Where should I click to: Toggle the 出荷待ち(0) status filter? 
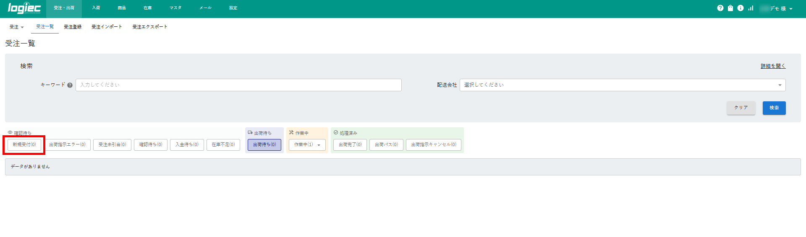point(264,145)
